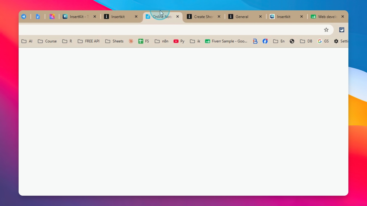Open the DB bookmarks folder
This screenshot has height=206, width=367.
[306, 41]
